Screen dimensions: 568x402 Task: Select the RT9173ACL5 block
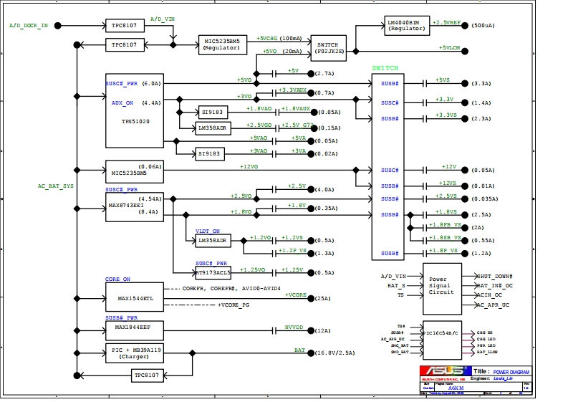213,272
